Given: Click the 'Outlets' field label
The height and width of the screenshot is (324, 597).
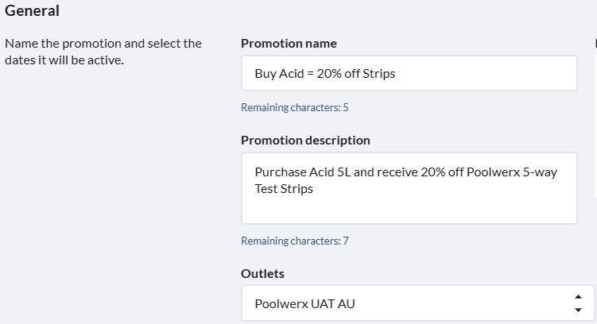Looking at the screenshot, I should pyautogui.click(x=262, y=273).
